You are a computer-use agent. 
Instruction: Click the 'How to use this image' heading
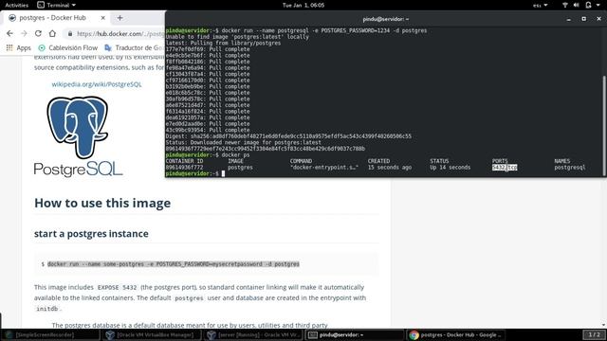pyautogui.click(x=102, y=203)
